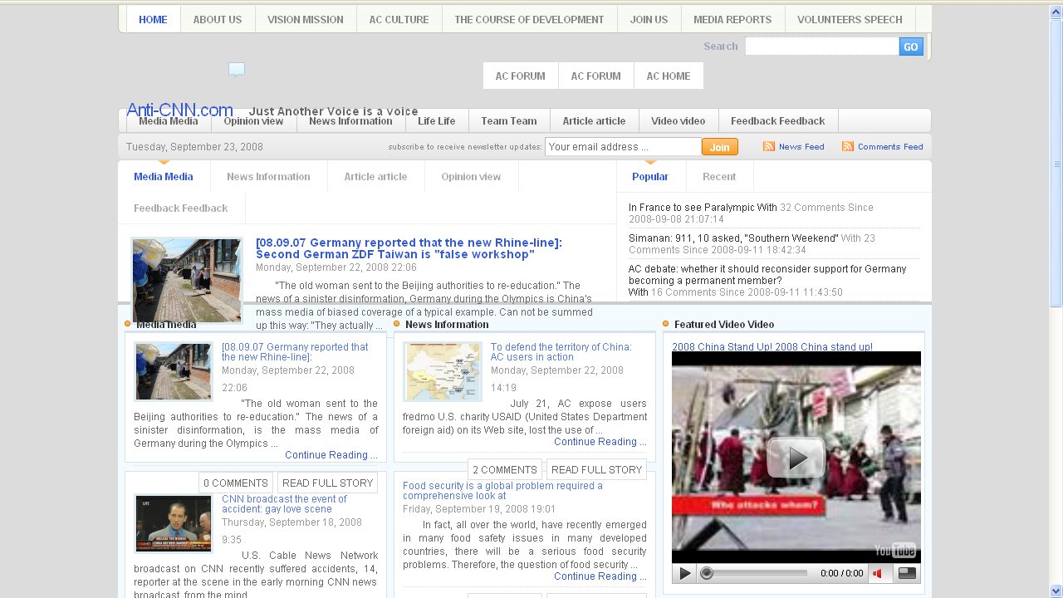Click the RSS icon beside News Feed

(x=769, y=146)
